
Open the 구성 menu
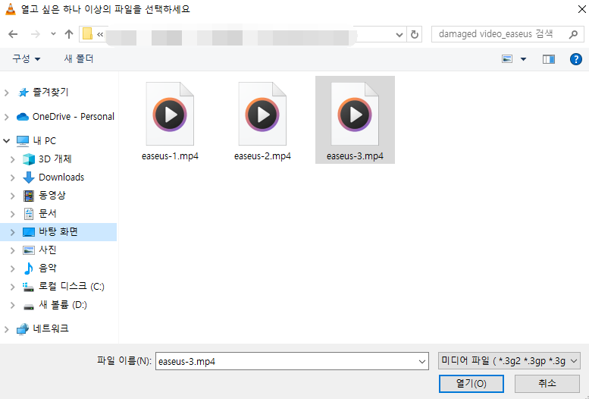26,58
